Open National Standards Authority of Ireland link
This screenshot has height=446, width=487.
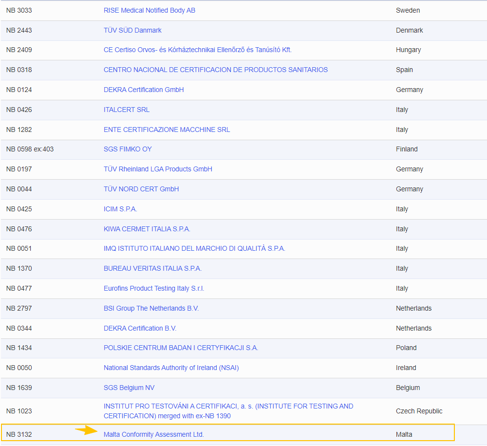click(x=171, y=368)
